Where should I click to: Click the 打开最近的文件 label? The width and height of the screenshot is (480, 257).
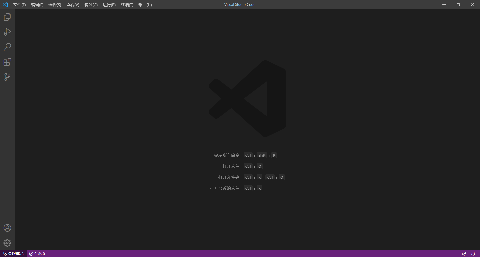(x=225, y=188)
